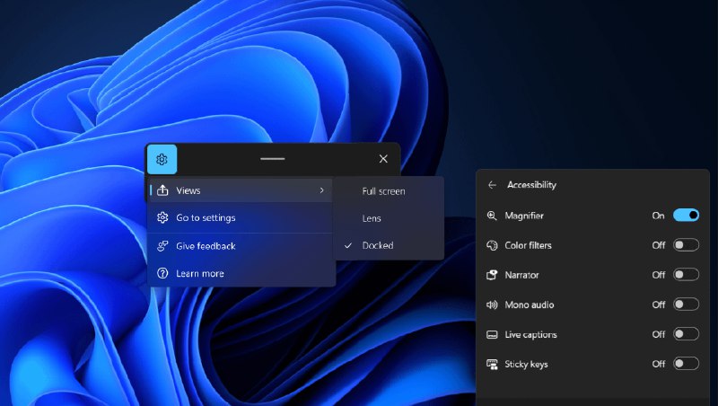Click the Sticky keys keyboard icon
Viewport: 718px width, 406px height.
coord(492,365)
